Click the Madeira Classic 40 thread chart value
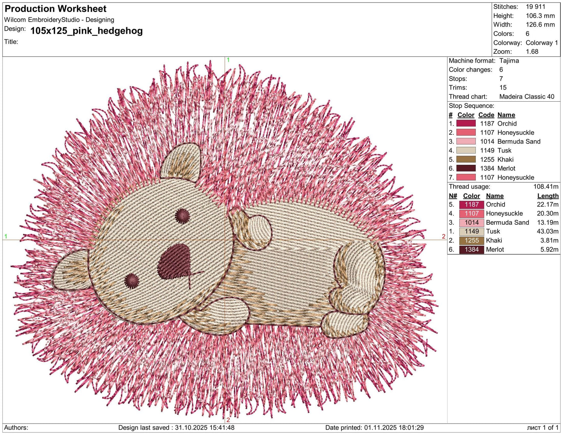Screen dimensions: 563x435 pyautogui.click(x=527, y=97)
